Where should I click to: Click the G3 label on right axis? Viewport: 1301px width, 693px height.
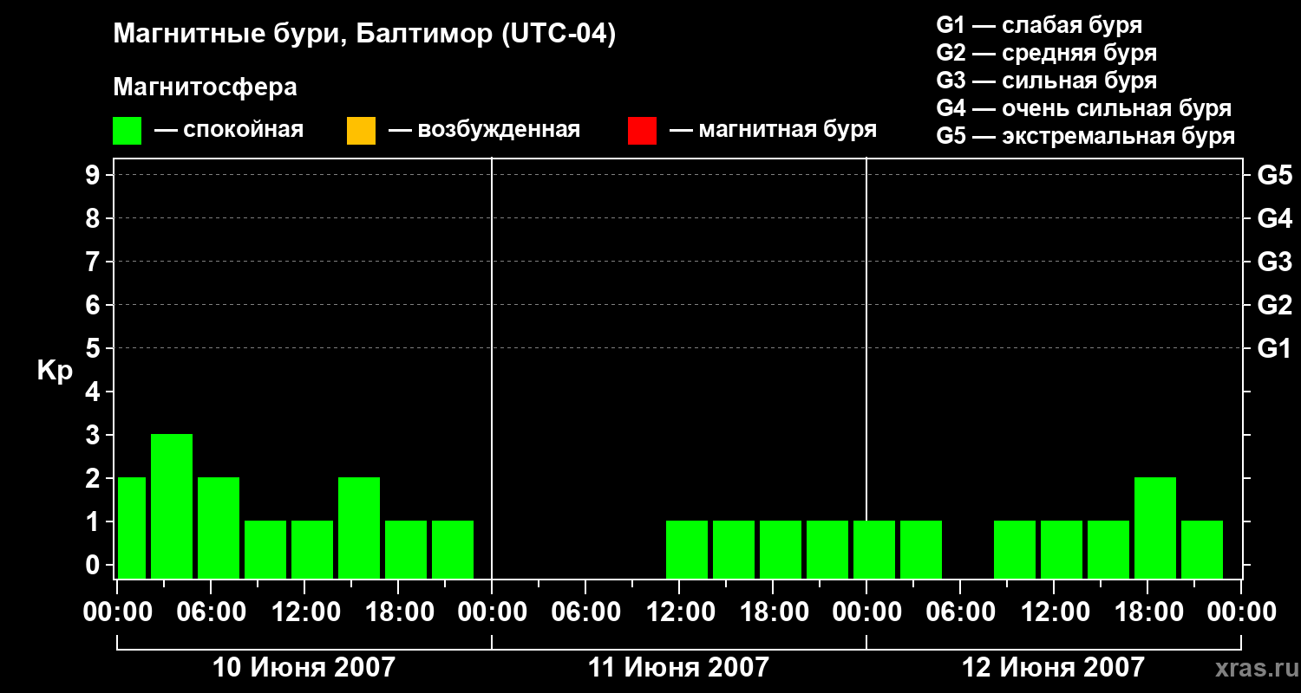(1274, 262)
